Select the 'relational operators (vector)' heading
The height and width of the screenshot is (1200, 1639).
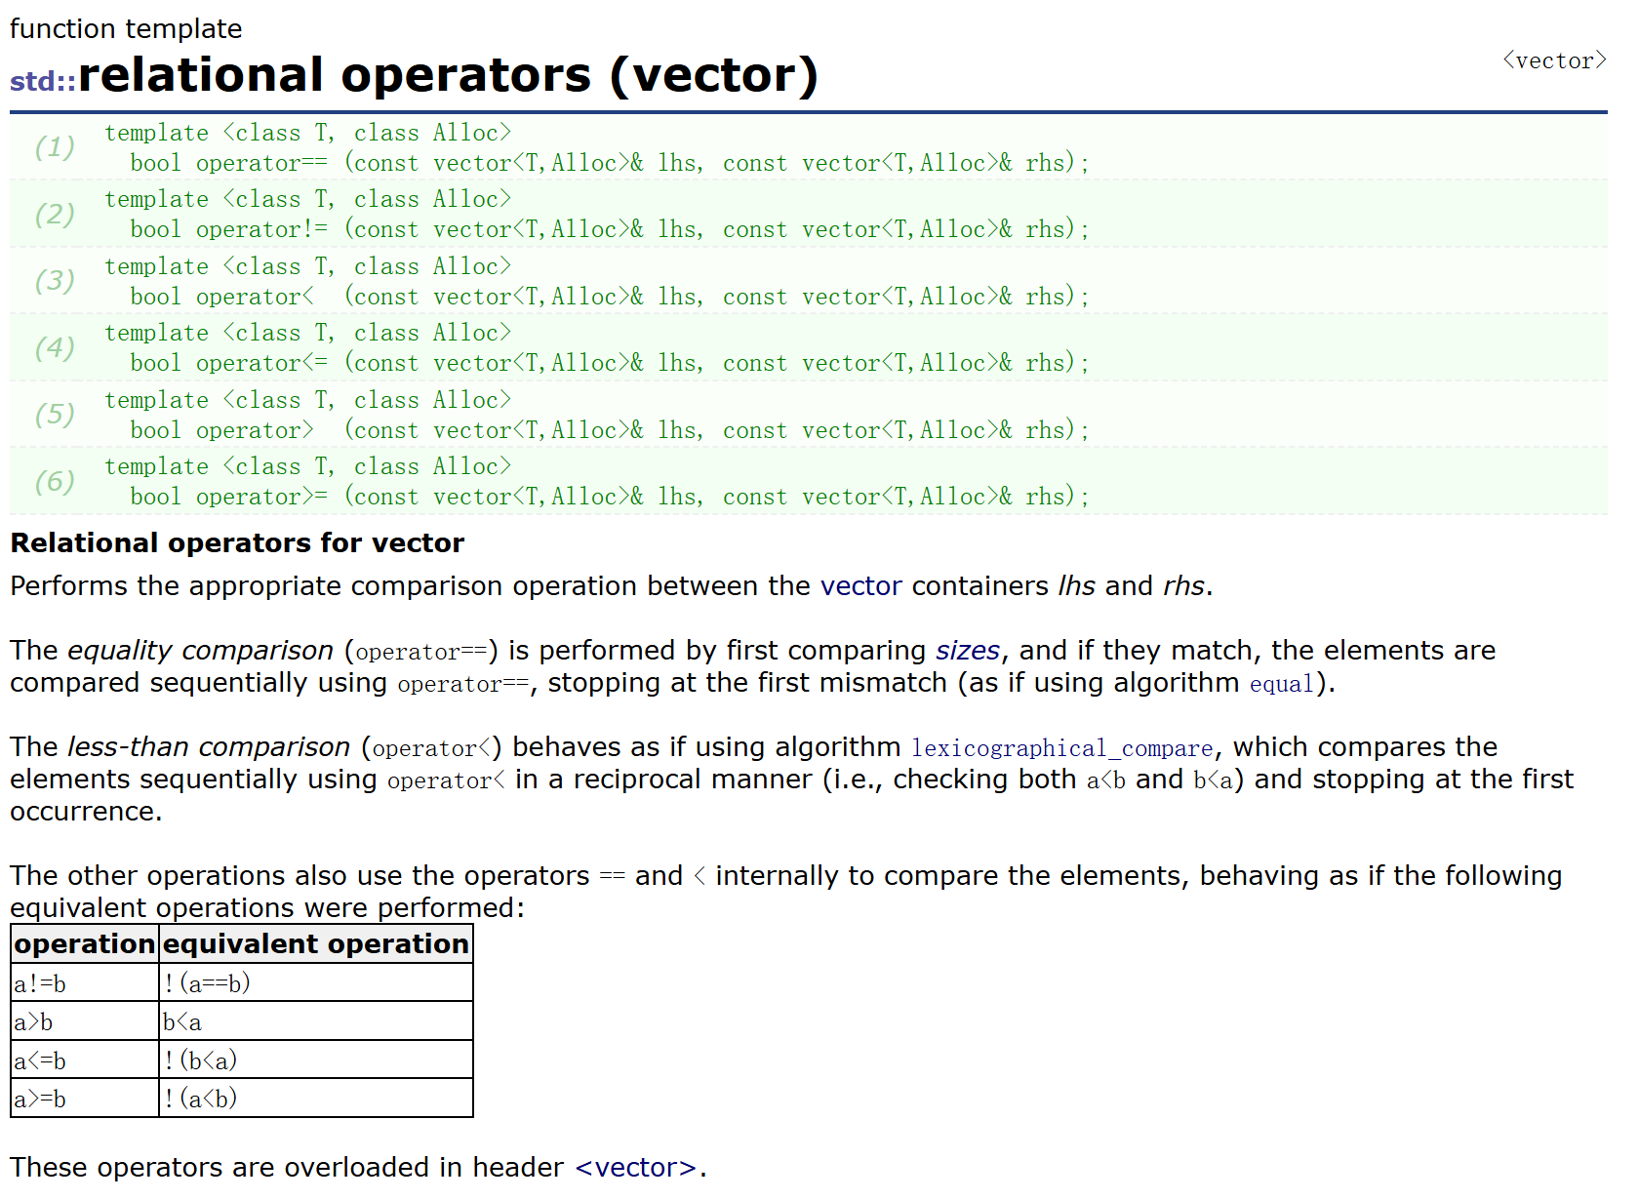pos(448,75)
